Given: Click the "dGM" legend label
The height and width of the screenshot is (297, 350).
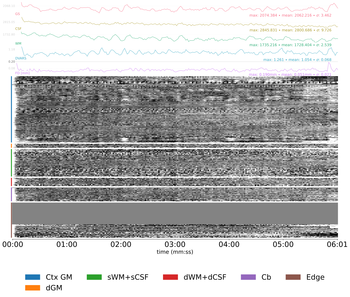Looking at the screenshot, I should [54, 288].
